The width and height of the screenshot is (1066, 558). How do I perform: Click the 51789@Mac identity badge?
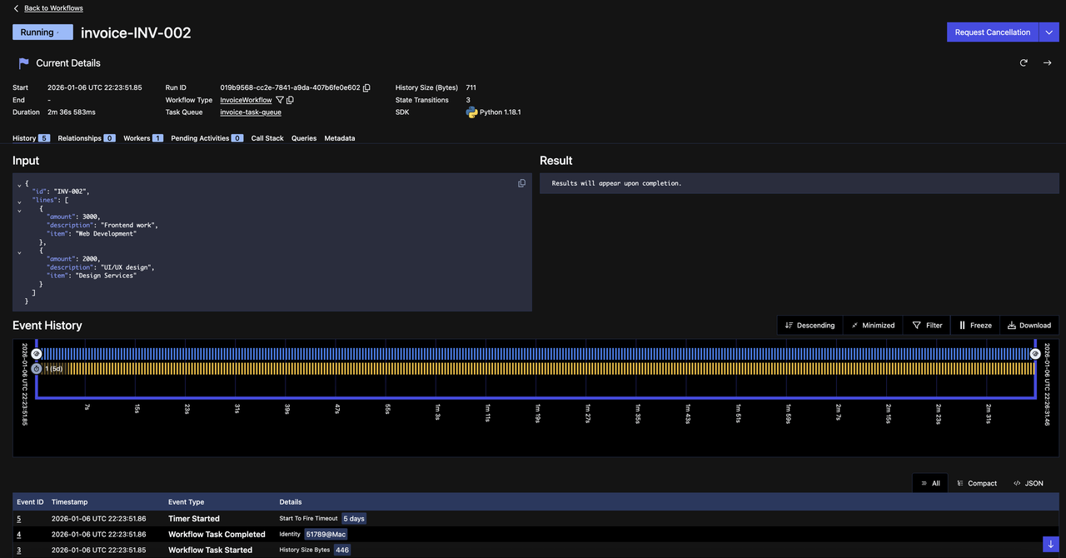(326, 535)
